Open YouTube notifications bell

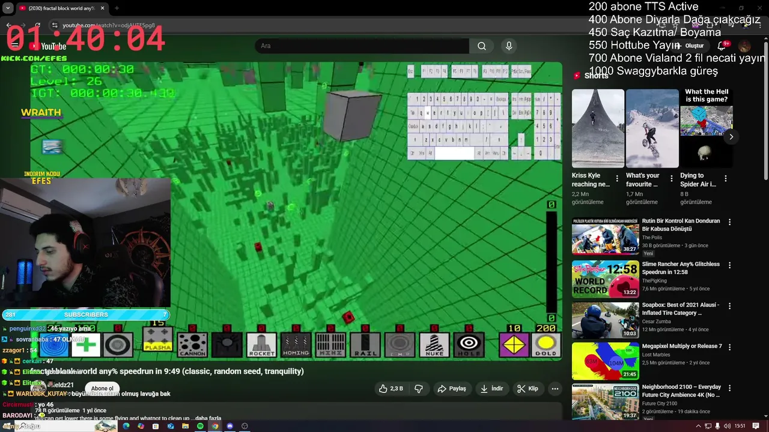point(722,46)
